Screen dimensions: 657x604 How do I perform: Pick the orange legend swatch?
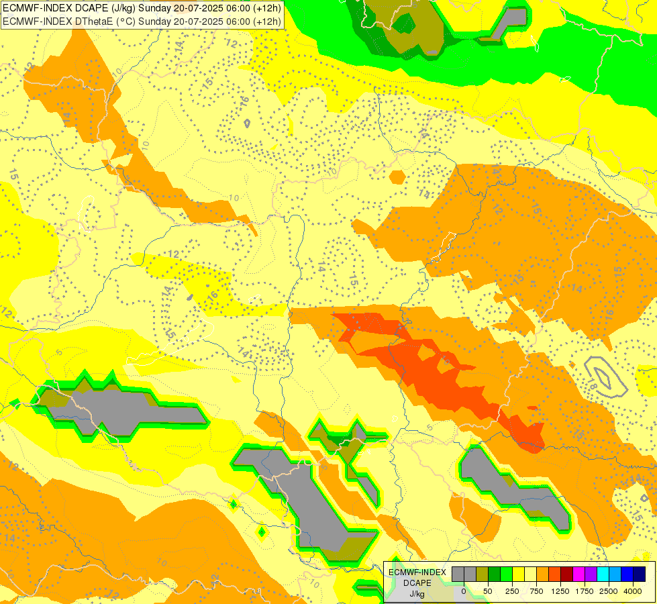coord(543,574)
